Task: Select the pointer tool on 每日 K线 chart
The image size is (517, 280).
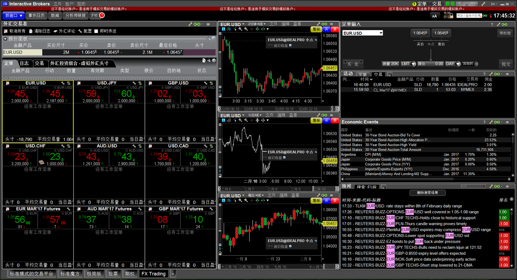Action: pyautogui.click(x=235, y=201)
